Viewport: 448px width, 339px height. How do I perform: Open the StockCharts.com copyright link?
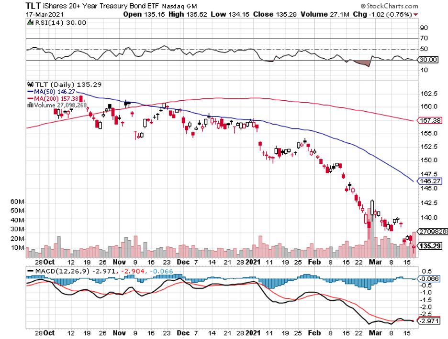pos(389,6)
